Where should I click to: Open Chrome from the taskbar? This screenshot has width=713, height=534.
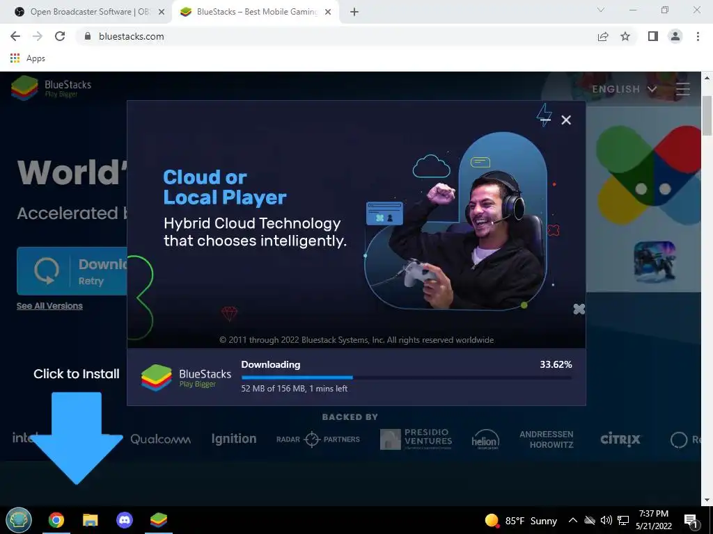[x=56, y=520]
